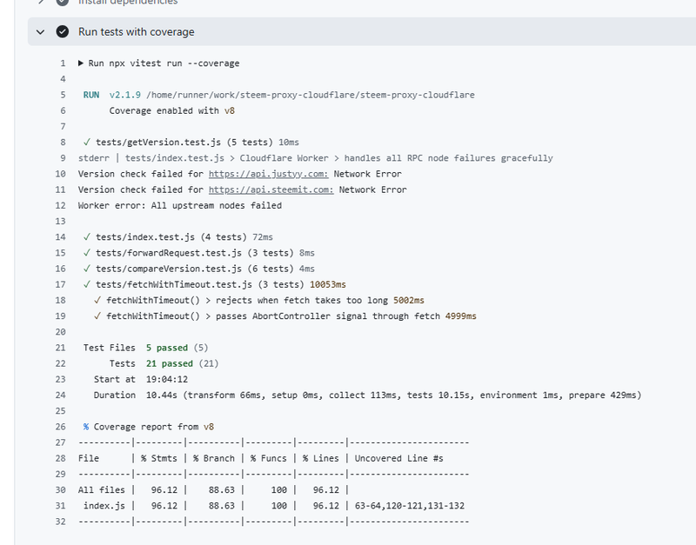Image resolution: width=696 pixels, height=545 pixels.
Task: Open the api.steemit.com link
Action: coord(271,189)
